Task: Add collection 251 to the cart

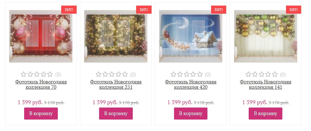Action: click(116, 113)
